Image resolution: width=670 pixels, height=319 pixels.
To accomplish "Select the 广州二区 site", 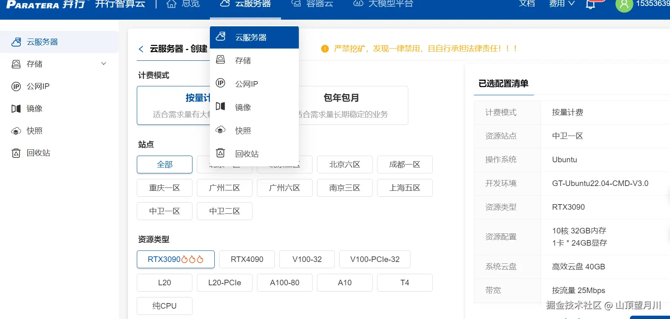I will click(x=225, y=188).
